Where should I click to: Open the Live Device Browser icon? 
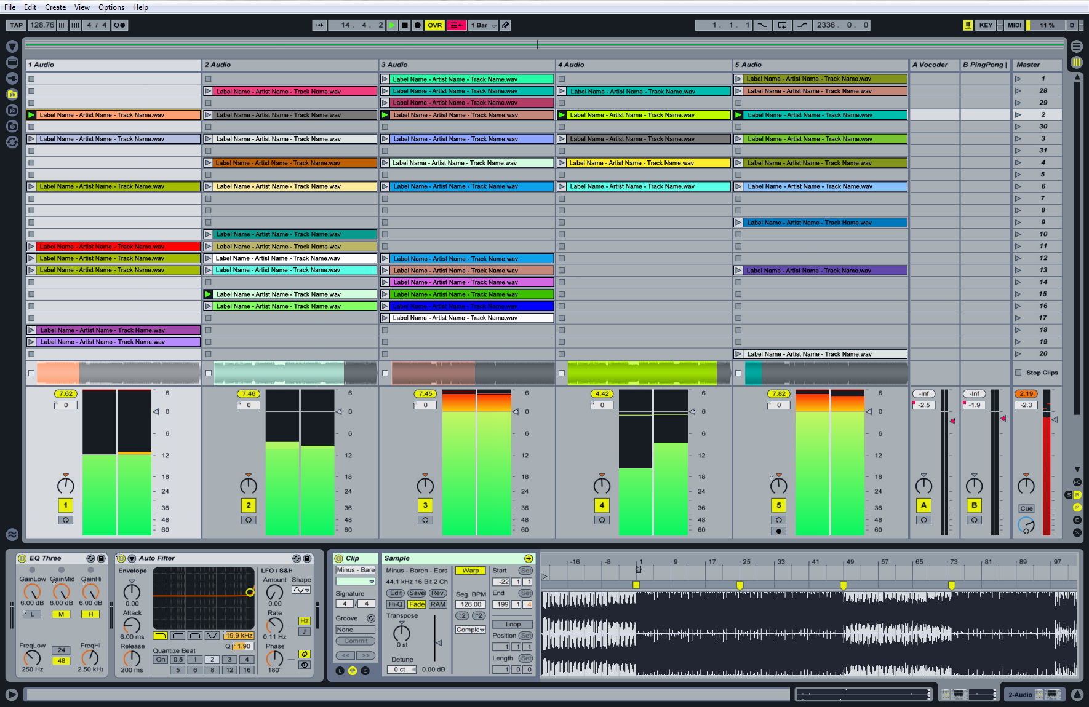12,62
